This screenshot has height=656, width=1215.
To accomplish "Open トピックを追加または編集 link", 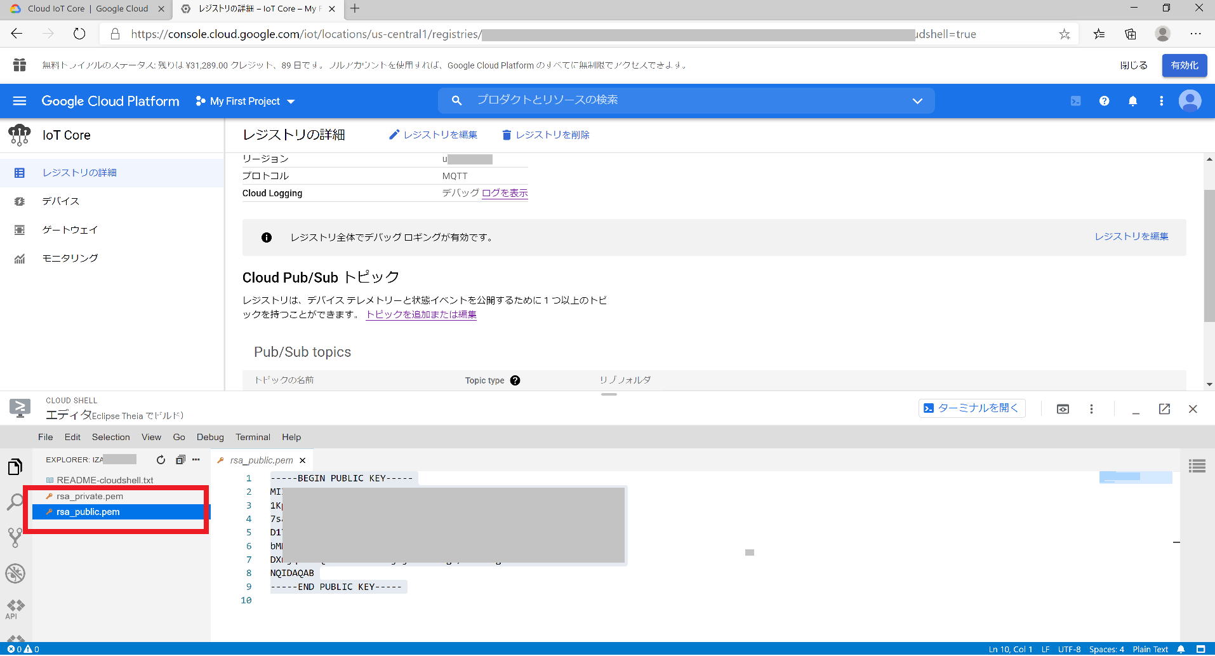I will pyautogui.click(x=421, y=314).
